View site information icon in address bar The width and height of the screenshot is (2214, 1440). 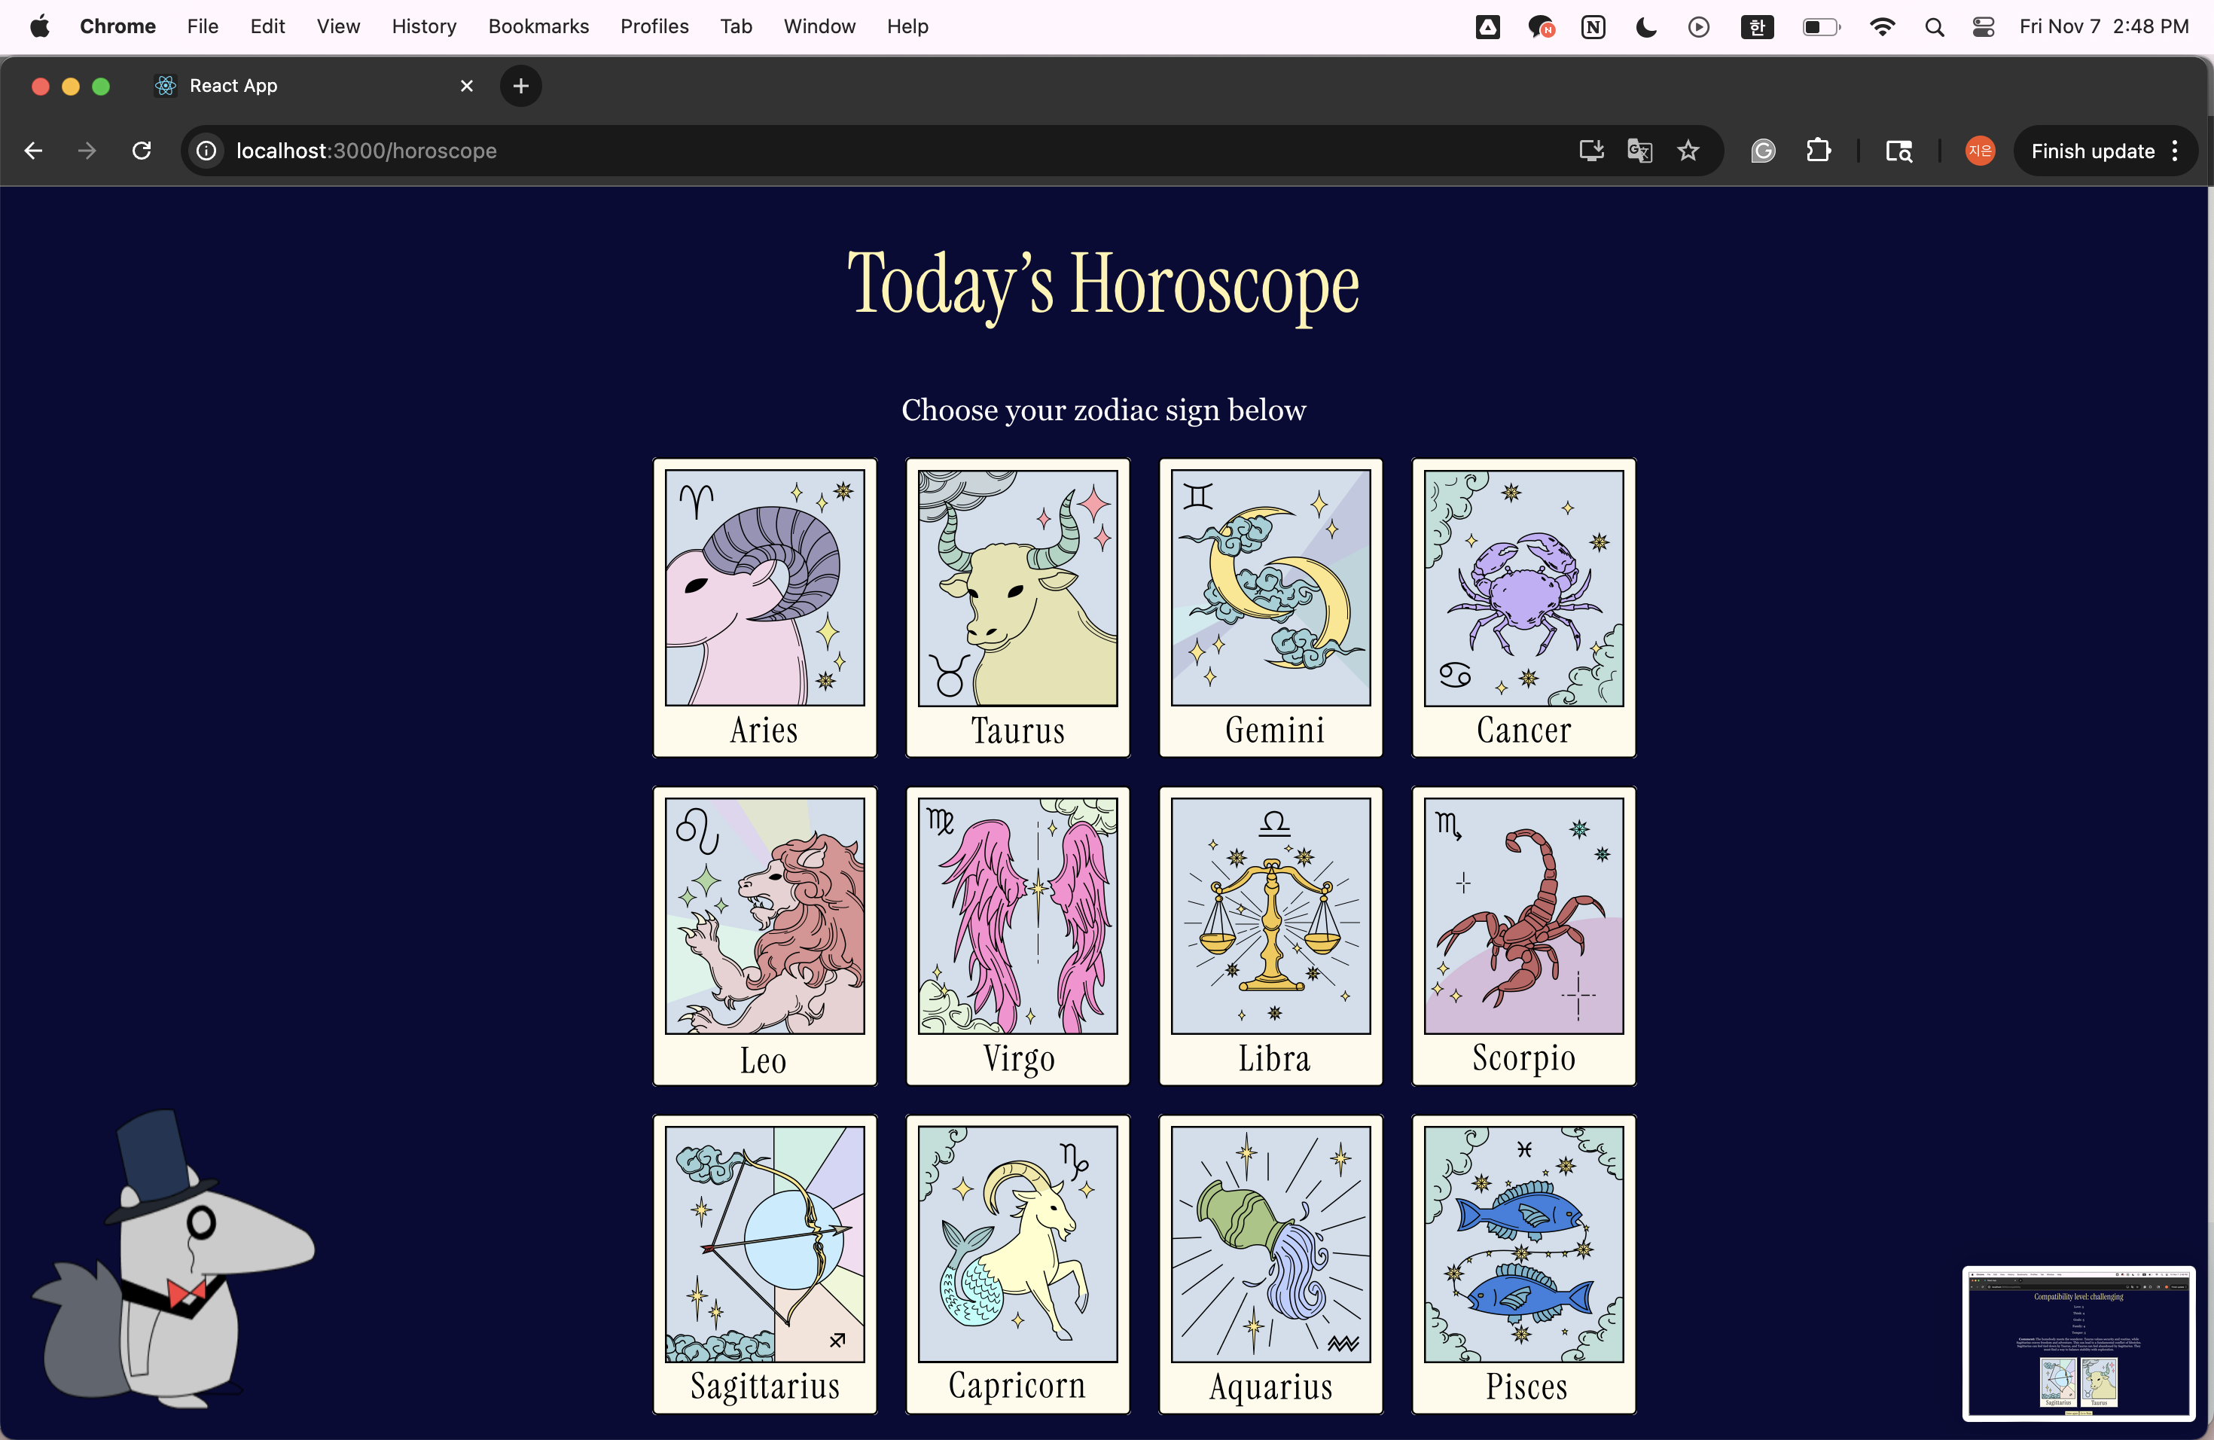(x=206, y=151)
